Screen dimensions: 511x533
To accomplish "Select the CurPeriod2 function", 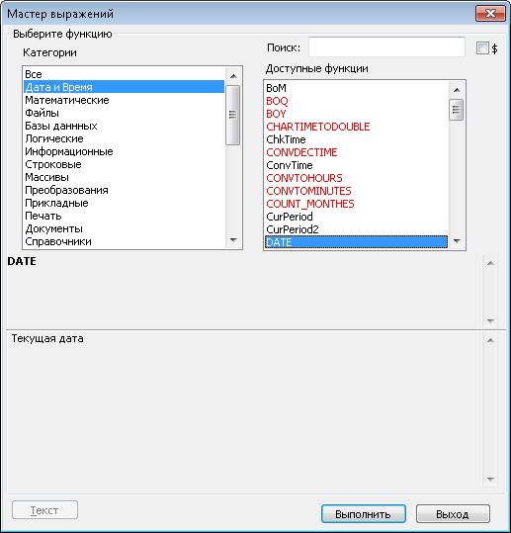I will click(x=356, y=229).
